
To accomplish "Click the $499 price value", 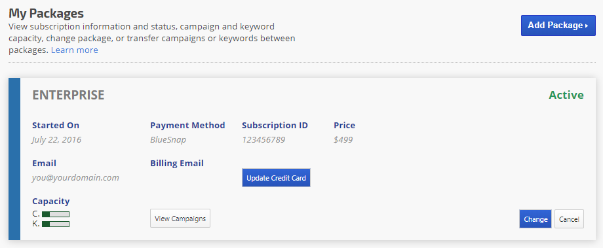I will 343,140.
